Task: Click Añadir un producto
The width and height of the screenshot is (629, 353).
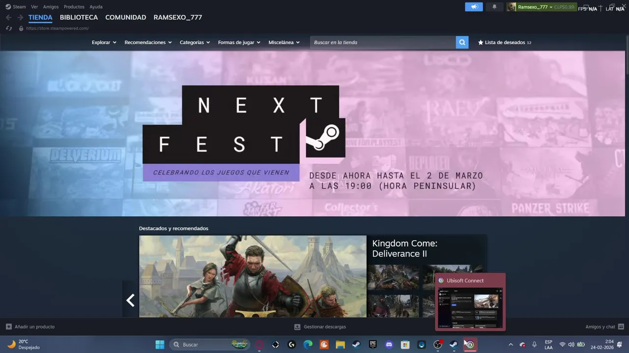Action: [x=30, y=327]
